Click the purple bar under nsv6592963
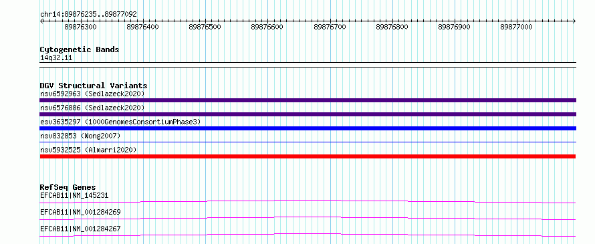Viewport: 595px width, 244px height. click(x=308, y=100)
